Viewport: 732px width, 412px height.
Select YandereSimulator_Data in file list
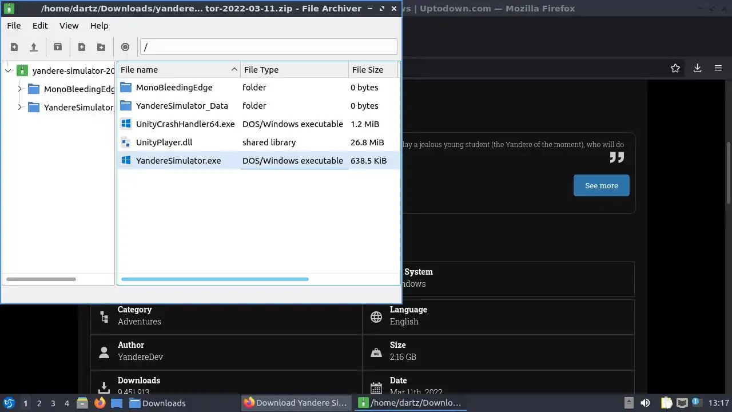click(x=258, y=106)
